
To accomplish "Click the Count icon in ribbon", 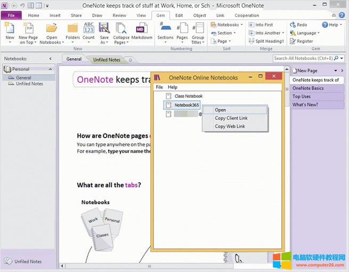I will coord(88,28).
